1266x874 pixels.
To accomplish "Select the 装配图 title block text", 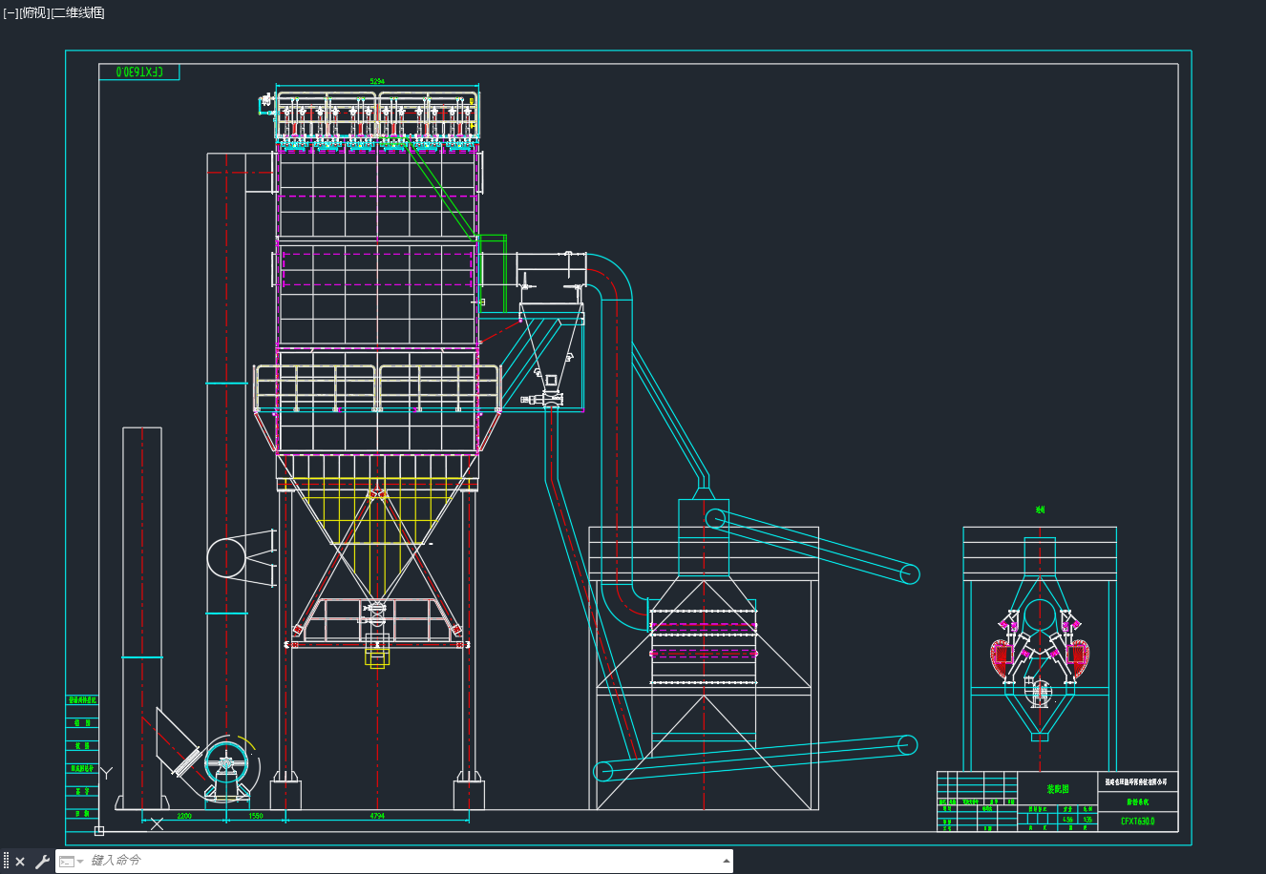I will [x=1058, y=789].
